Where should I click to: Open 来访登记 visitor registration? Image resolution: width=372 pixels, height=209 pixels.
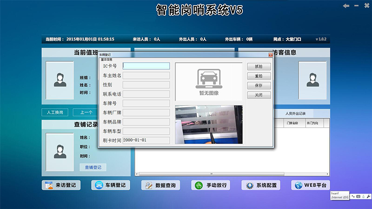[x=61, y=185]
